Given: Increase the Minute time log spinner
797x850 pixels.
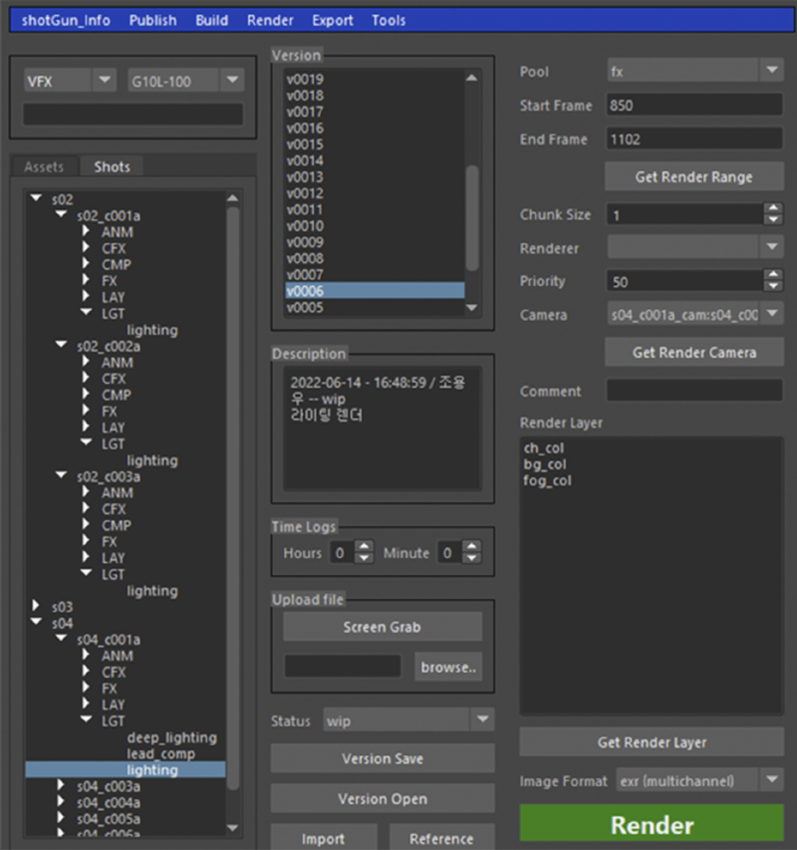Looking at the screenshot, I should point(471,547).
